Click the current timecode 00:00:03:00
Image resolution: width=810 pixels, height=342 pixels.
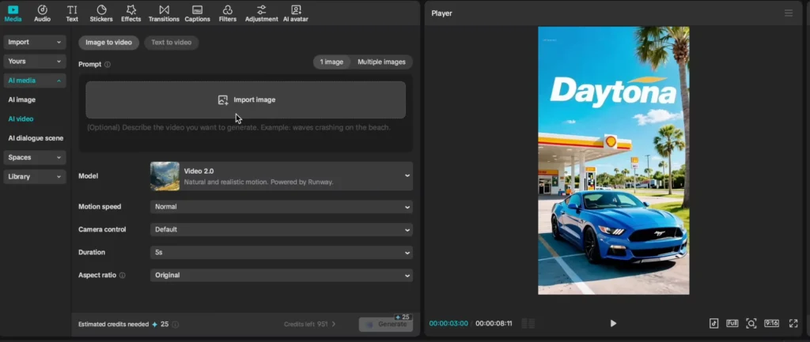coord(449,324)
